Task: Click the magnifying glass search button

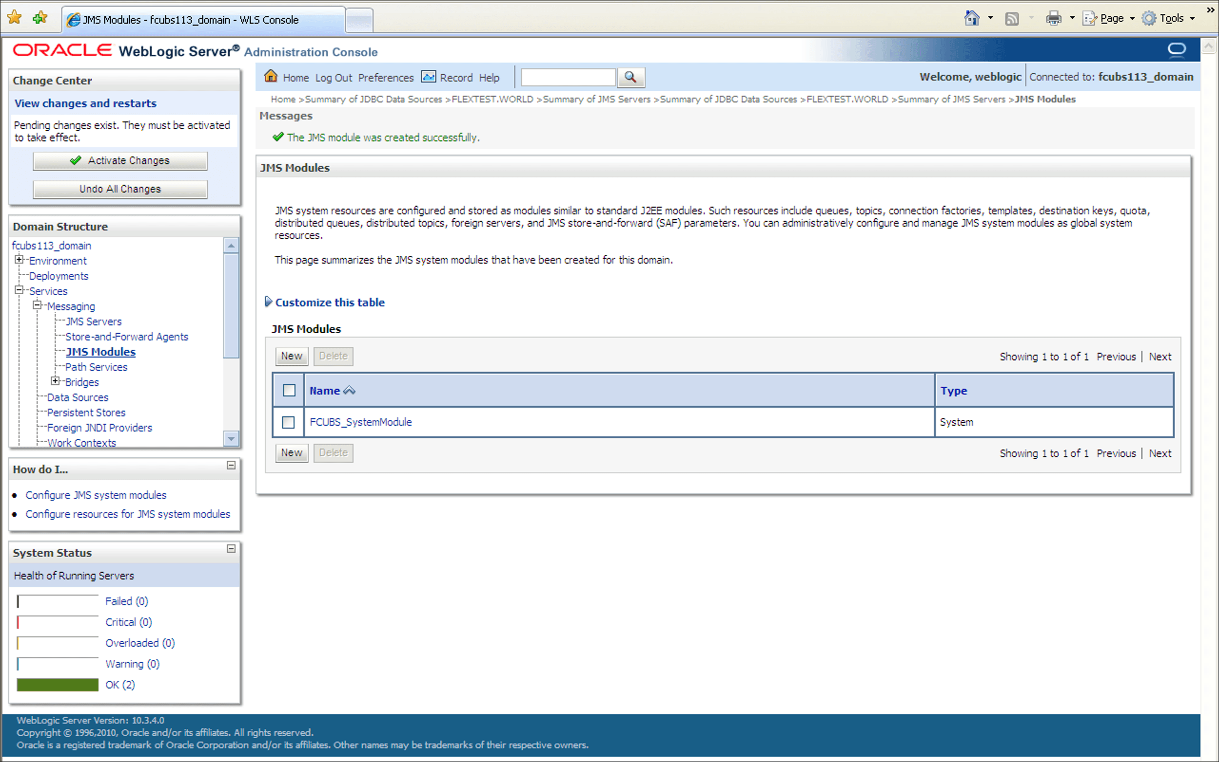Action: click(630, 77)
